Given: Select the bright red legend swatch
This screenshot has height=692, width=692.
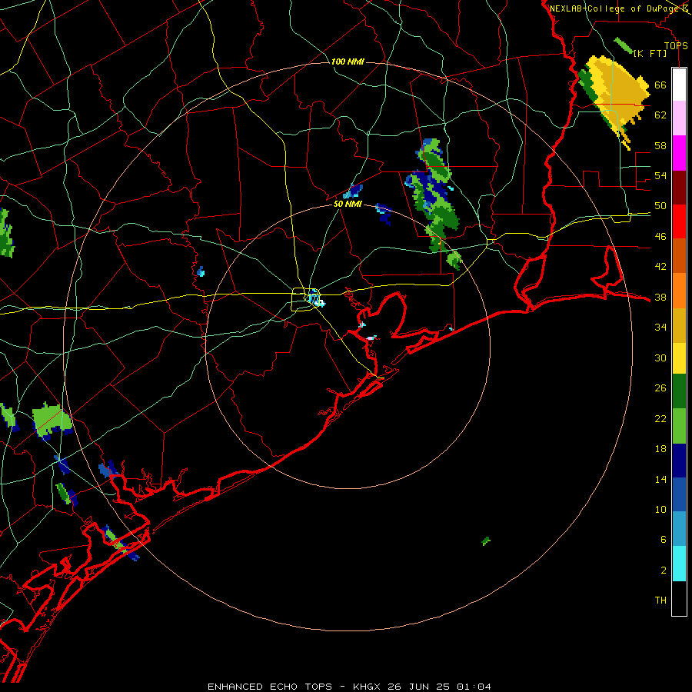Looking at the screenshot, I should pyautogui.click(x=679, y=221).
